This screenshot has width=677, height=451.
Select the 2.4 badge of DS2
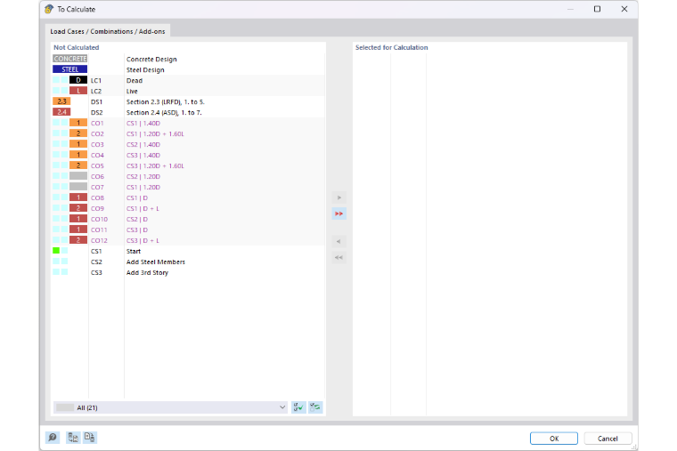tap(61, 112)
